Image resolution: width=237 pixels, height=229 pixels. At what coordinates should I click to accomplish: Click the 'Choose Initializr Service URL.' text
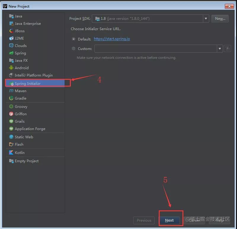(96, 29)
